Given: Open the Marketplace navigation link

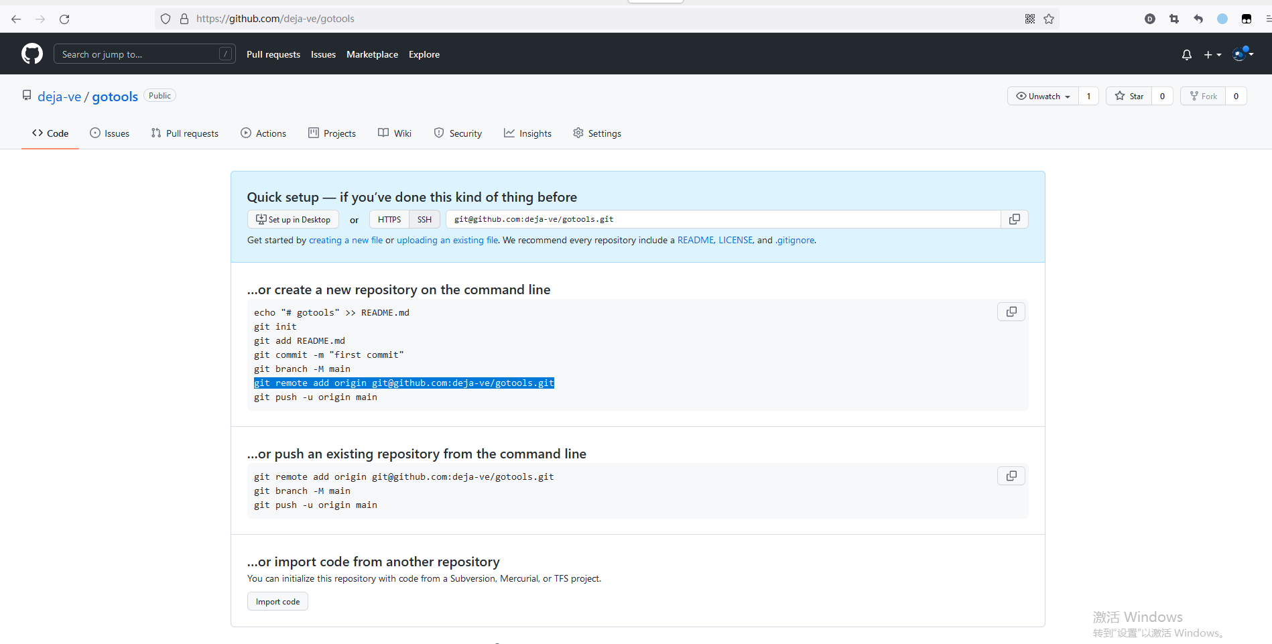Looking at the screenshot, I should [372, 54].
